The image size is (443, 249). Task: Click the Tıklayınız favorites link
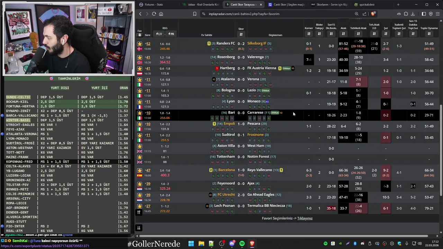click(x=305, y=218)
